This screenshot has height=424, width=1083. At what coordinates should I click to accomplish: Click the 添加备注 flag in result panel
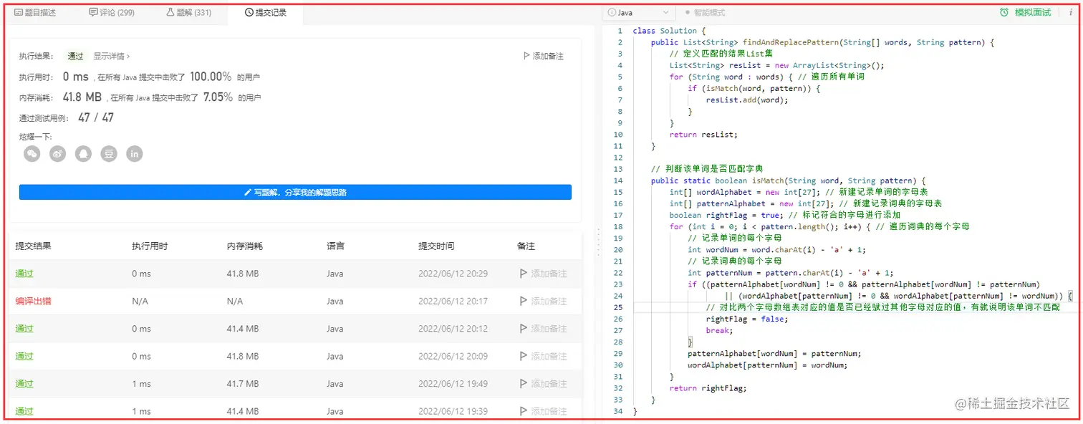(544, 56)
